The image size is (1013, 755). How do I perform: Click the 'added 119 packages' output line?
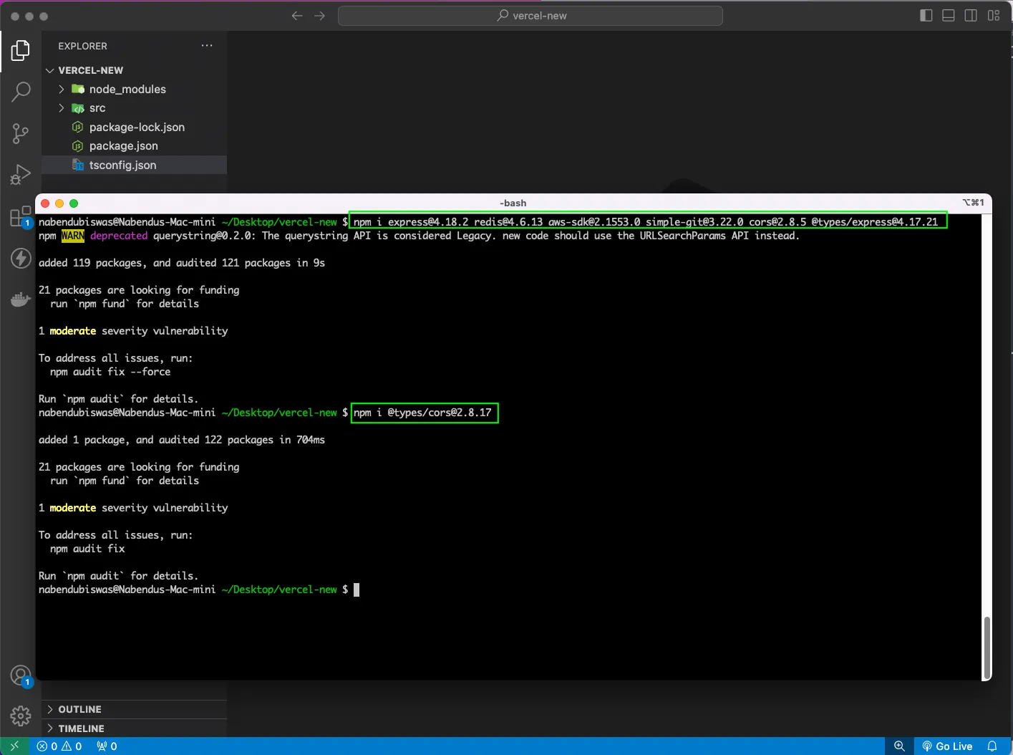pyautogui.click(x=182, y=263)
